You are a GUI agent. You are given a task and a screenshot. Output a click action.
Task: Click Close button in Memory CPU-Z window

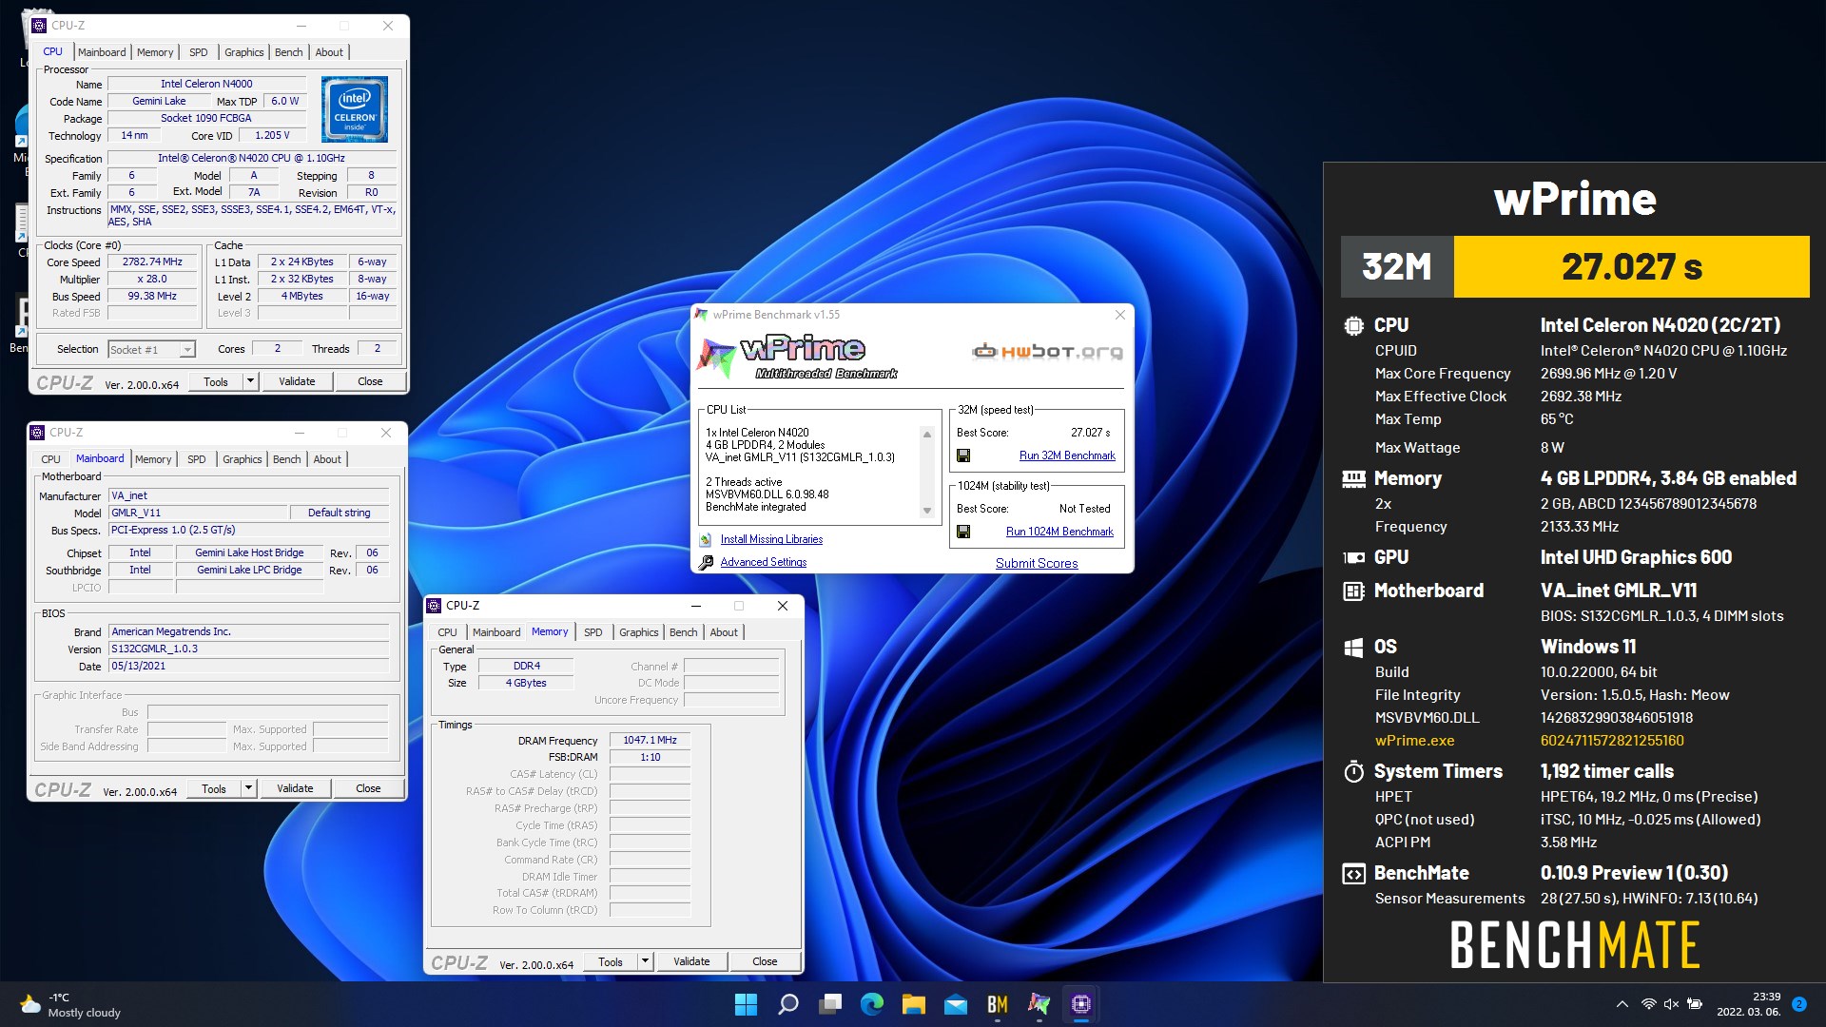pyautogui.click(x=765, y=961)
